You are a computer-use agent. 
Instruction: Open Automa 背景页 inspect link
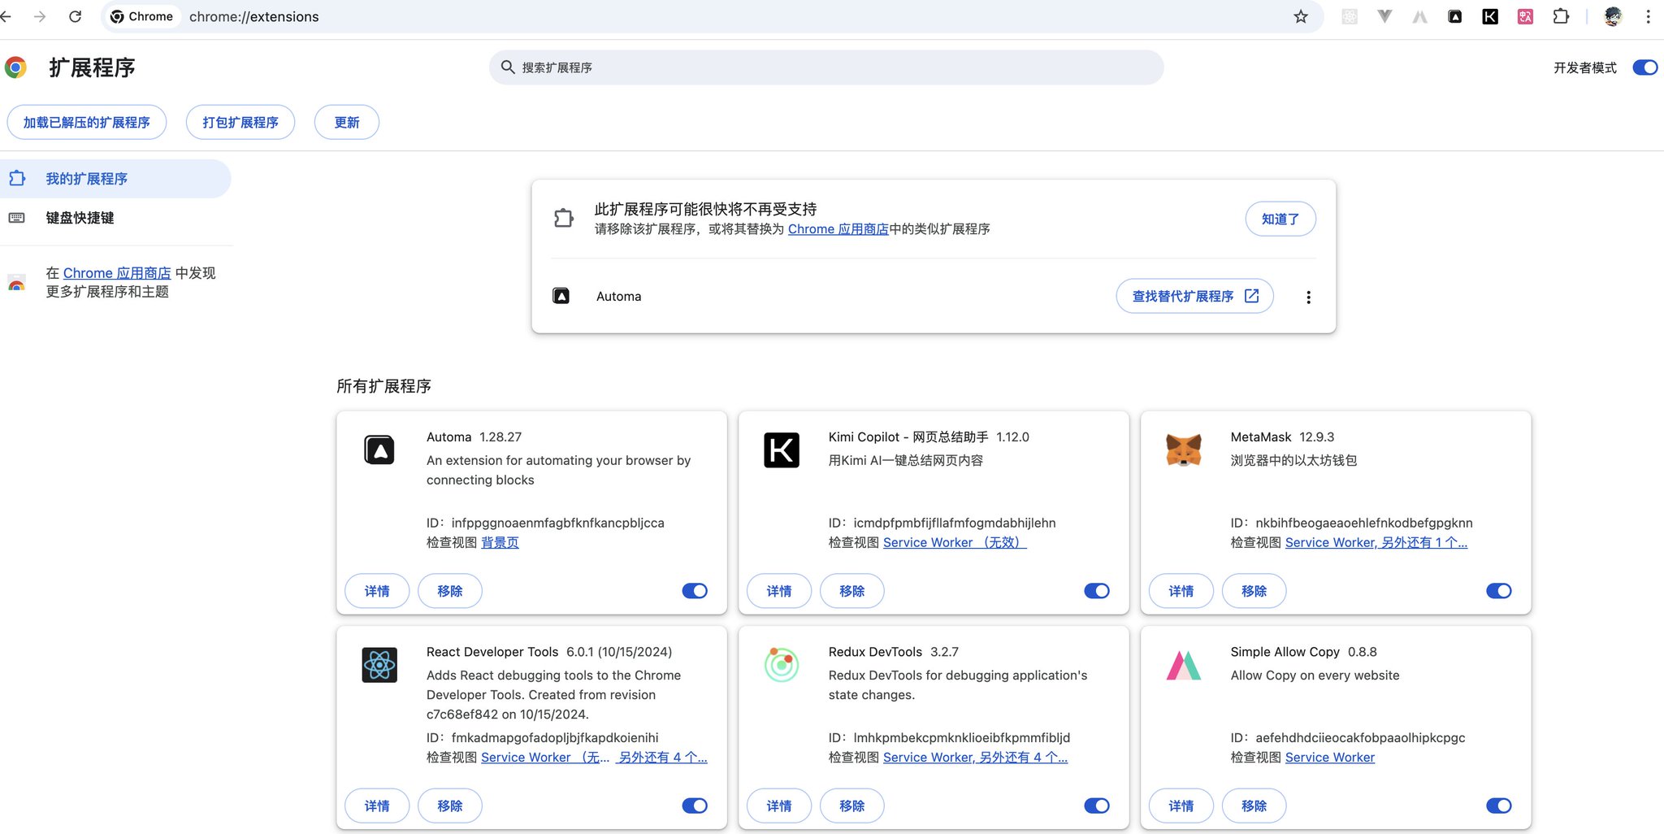click(x=500, y=542)
